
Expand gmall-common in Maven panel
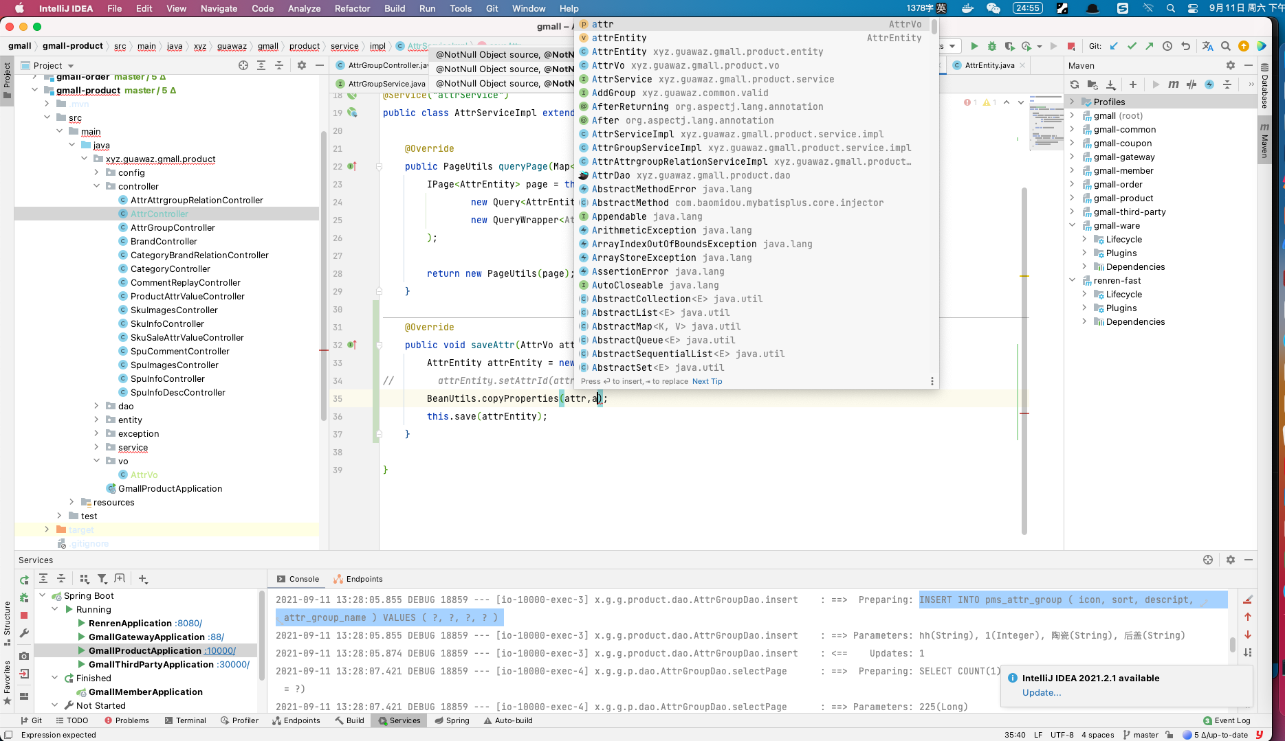[x=1072, y=129]
